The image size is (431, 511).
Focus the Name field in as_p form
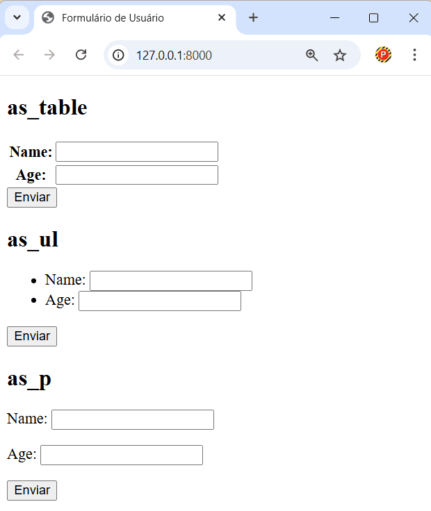tap(133, 420)
